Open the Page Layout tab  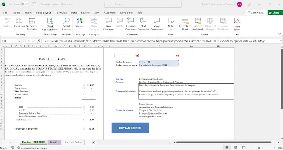[x=44, y=12]
